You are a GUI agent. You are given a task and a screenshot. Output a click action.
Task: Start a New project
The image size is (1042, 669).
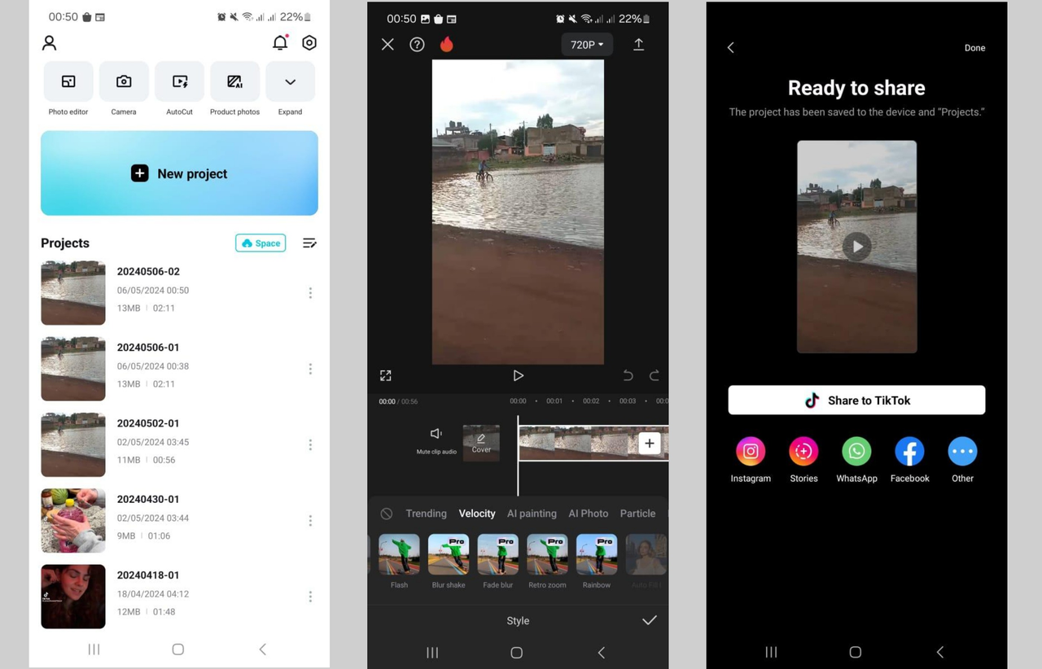179,173
